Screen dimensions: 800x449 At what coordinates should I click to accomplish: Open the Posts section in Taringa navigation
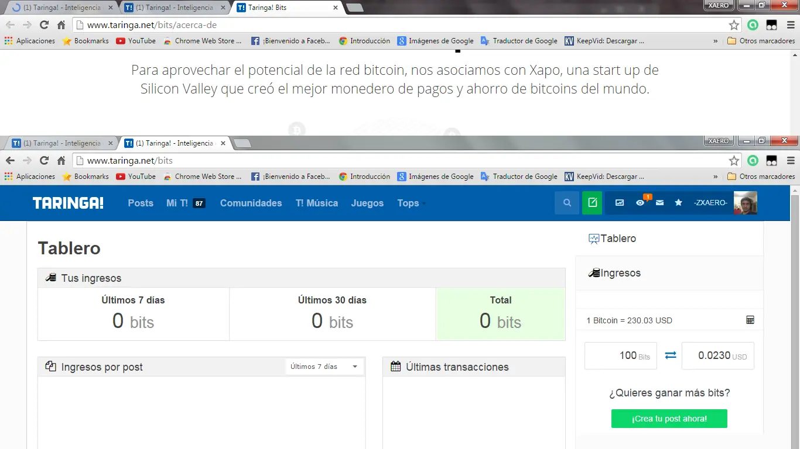[141, 203]
